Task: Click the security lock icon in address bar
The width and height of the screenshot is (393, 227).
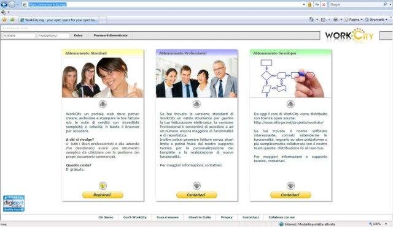Action: [x=309, y=4]
